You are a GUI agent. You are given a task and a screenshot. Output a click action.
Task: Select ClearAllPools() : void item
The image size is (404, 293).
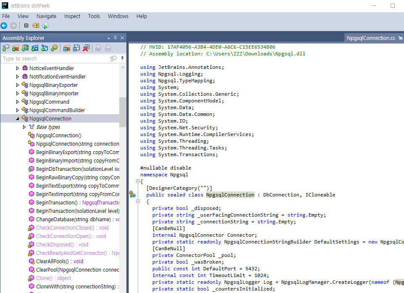click(x=60, y=262)
